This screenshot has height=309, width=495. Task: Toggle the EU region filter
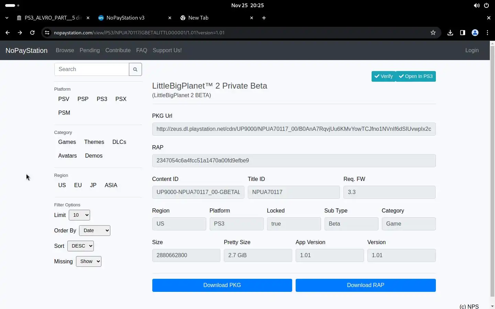click(x=78, y=185)
